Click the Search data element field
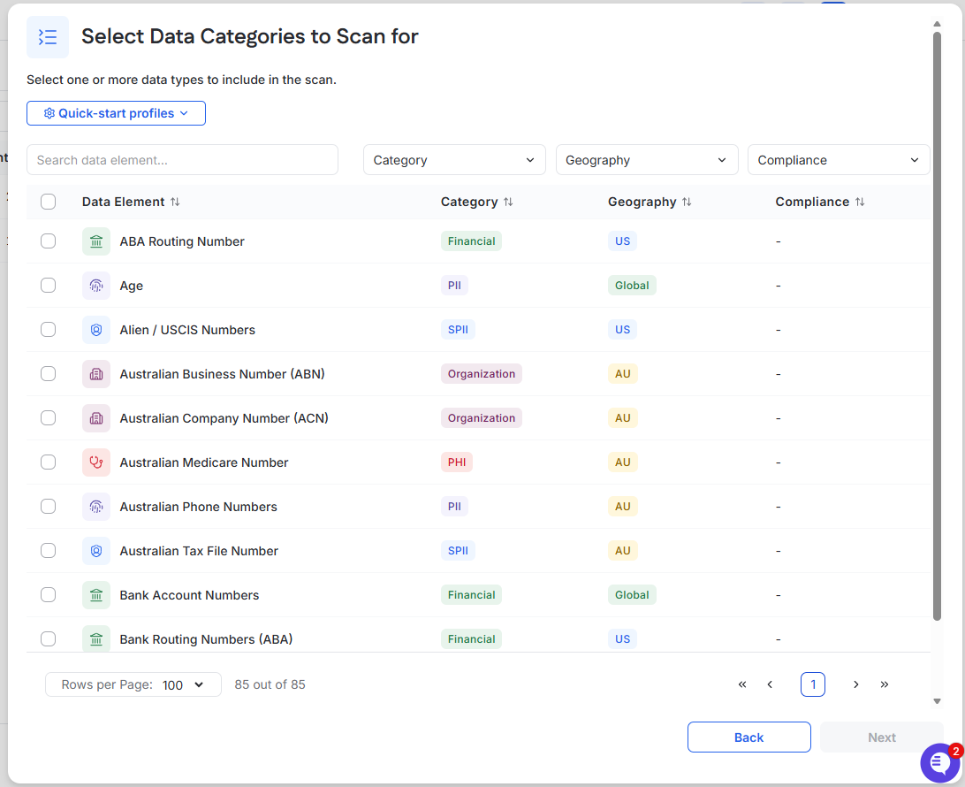The image size is (965, 787). click(182, 160)
